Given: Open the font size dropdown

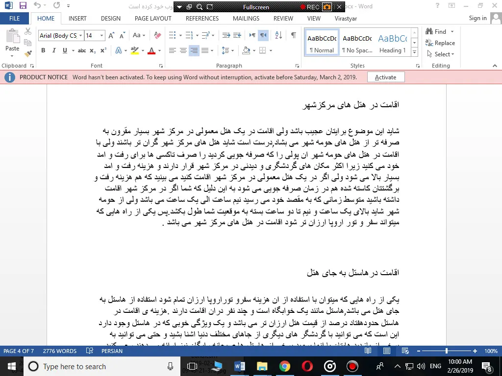Looking at the screenshot, I should pos(101,35).
